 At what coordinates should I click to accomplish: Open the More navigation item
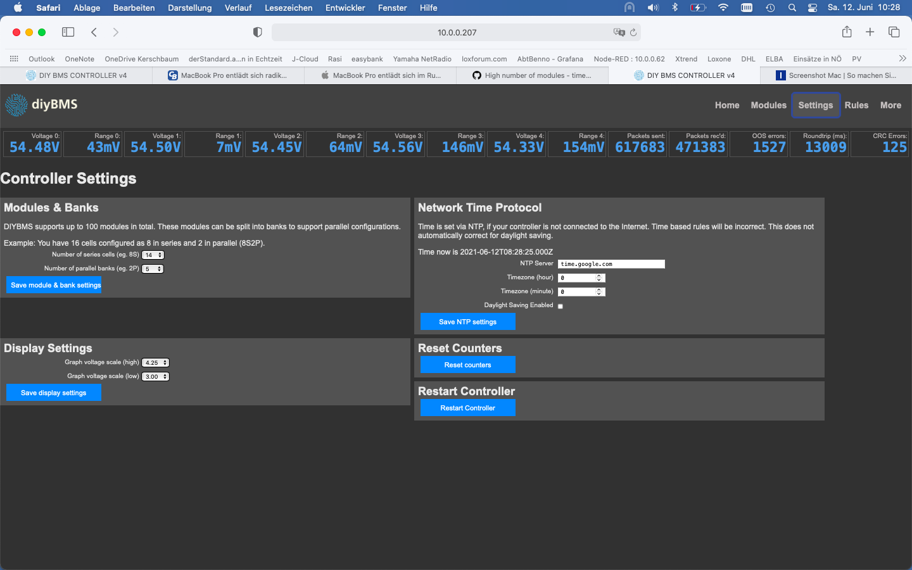tap(890, 105)
